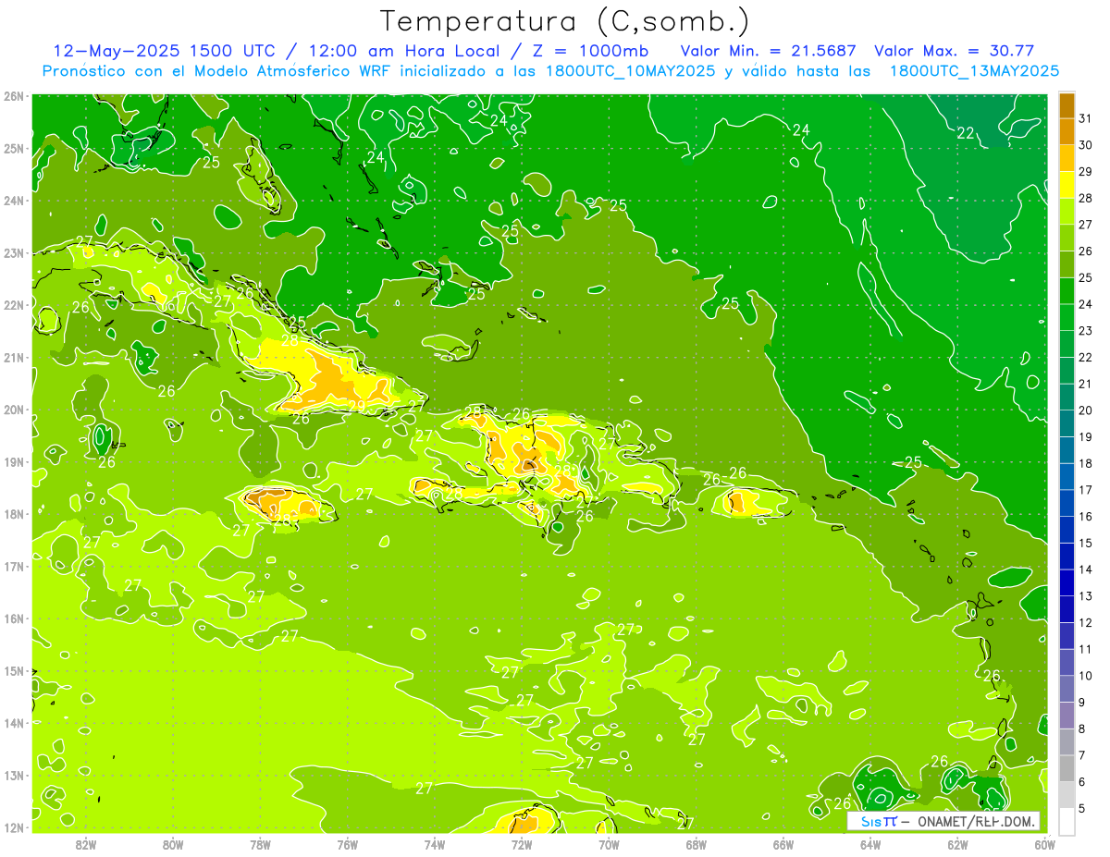Click the 31 value on the color scale

tap(1085, 119)
